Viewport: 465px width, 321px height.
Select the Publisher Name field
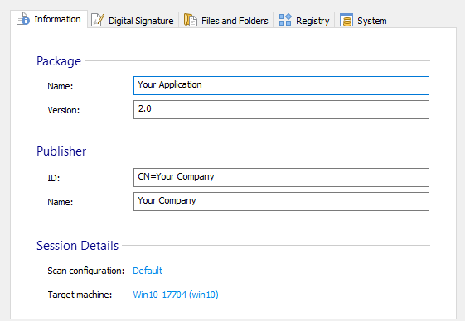[x=281, y=201]
